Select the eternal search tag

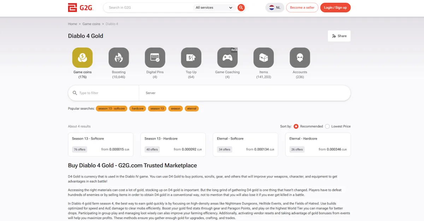point(192,108)
